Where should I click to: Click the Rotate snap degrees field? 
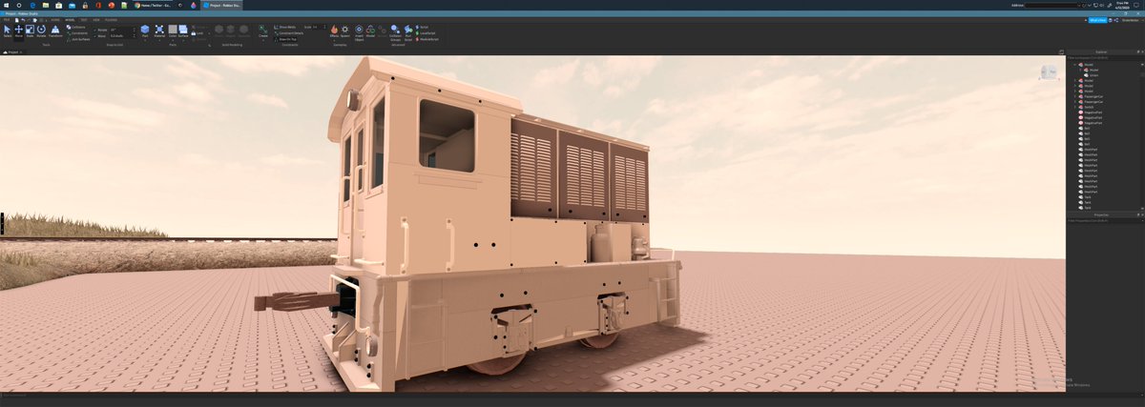pyautogui.click(x=121, y=30)
